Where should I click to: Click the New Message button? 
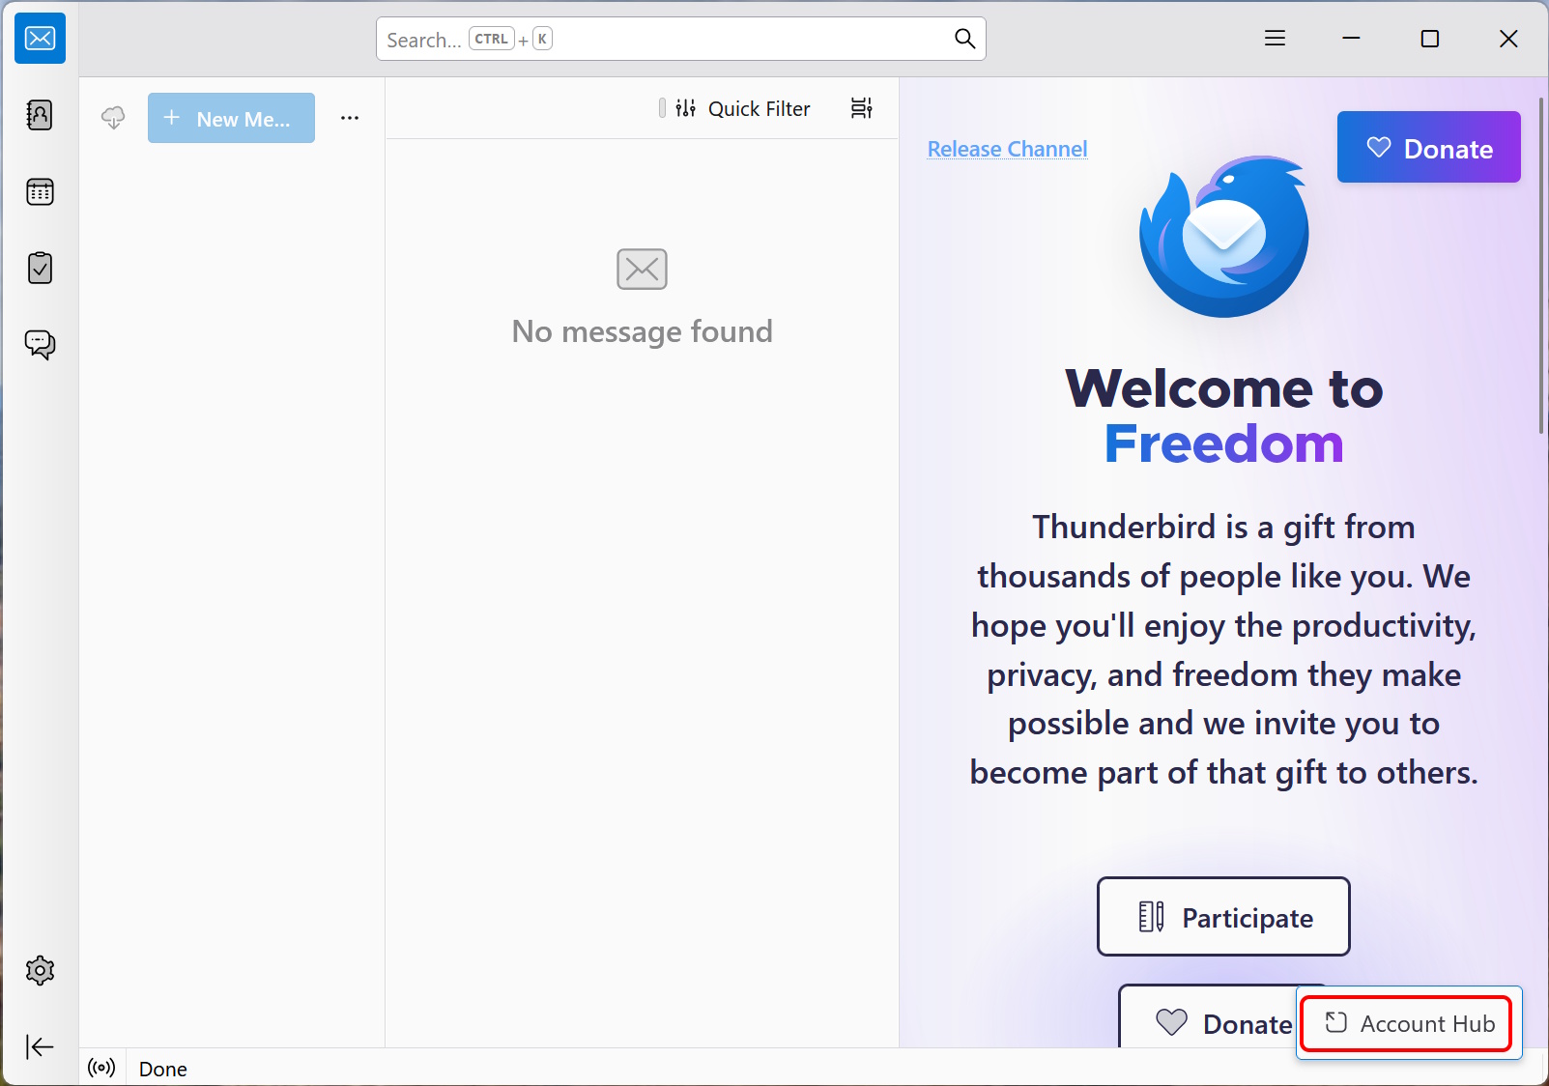point(231,118)
